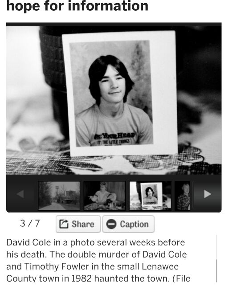Click the caption scrollbar track above the thumb
The height and width of the screenshot is (290, 228).
click(216, 247)
